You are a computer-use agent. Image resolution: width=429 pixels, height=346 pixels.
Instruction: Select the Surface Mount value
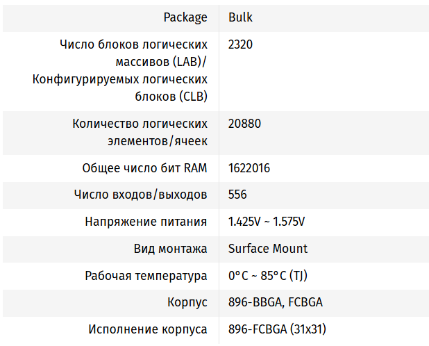click(x=268, y=249)
